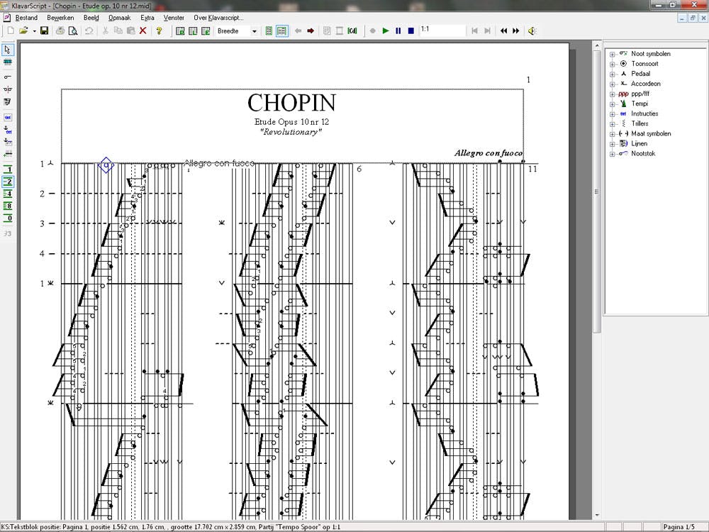Screen dimensions: 709x532
Task: Click the grey record circle button
Action: [x=373, y=31]
